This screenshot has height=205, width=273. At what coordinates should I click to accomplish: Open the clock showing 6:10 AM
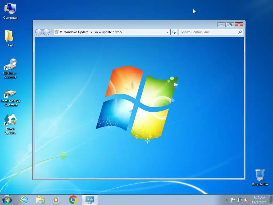259,200
